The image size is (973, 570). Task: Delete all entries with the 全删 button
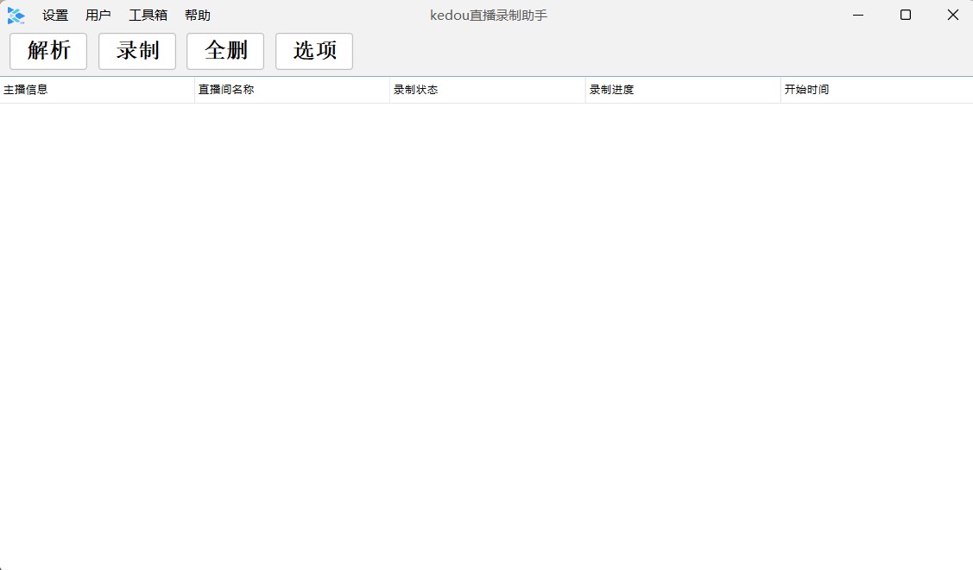[225, 51]
